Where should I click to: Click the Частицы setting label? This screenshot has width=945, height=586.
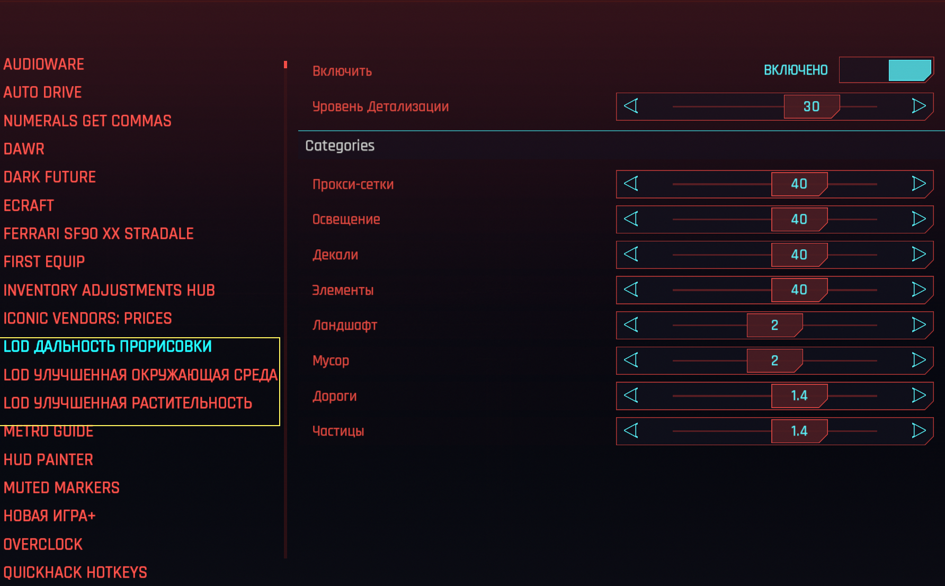tap(338, 431)
